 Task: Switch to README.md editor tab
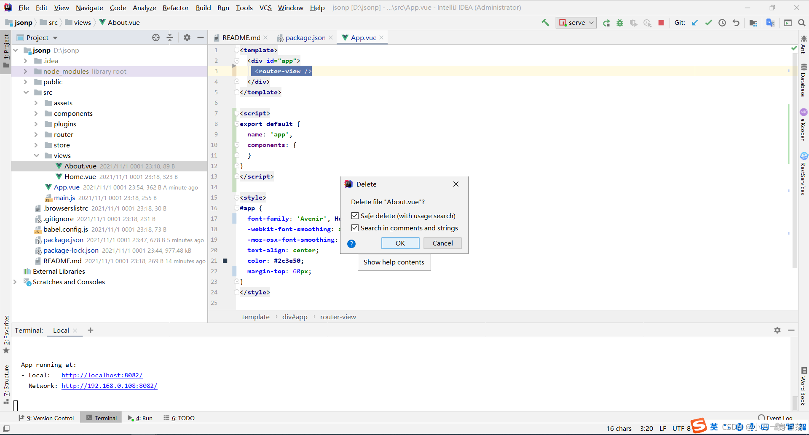point(241,37)
